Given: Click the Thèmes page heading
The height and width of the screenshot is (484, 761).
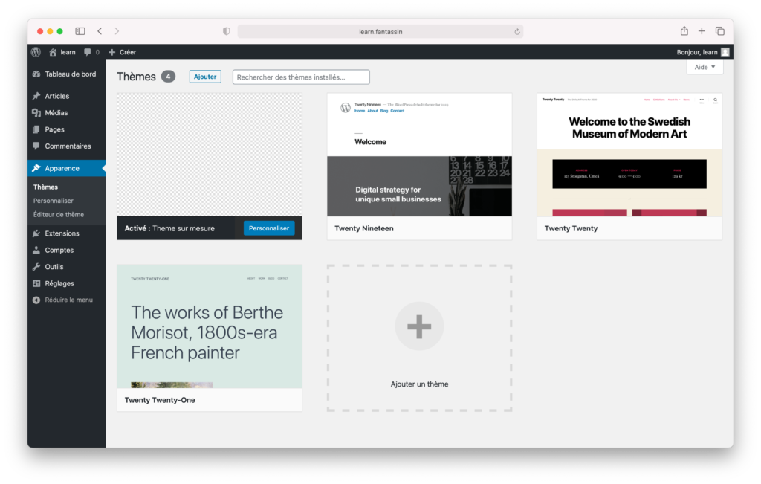Looking at the screenshot, I should (137, 77).
